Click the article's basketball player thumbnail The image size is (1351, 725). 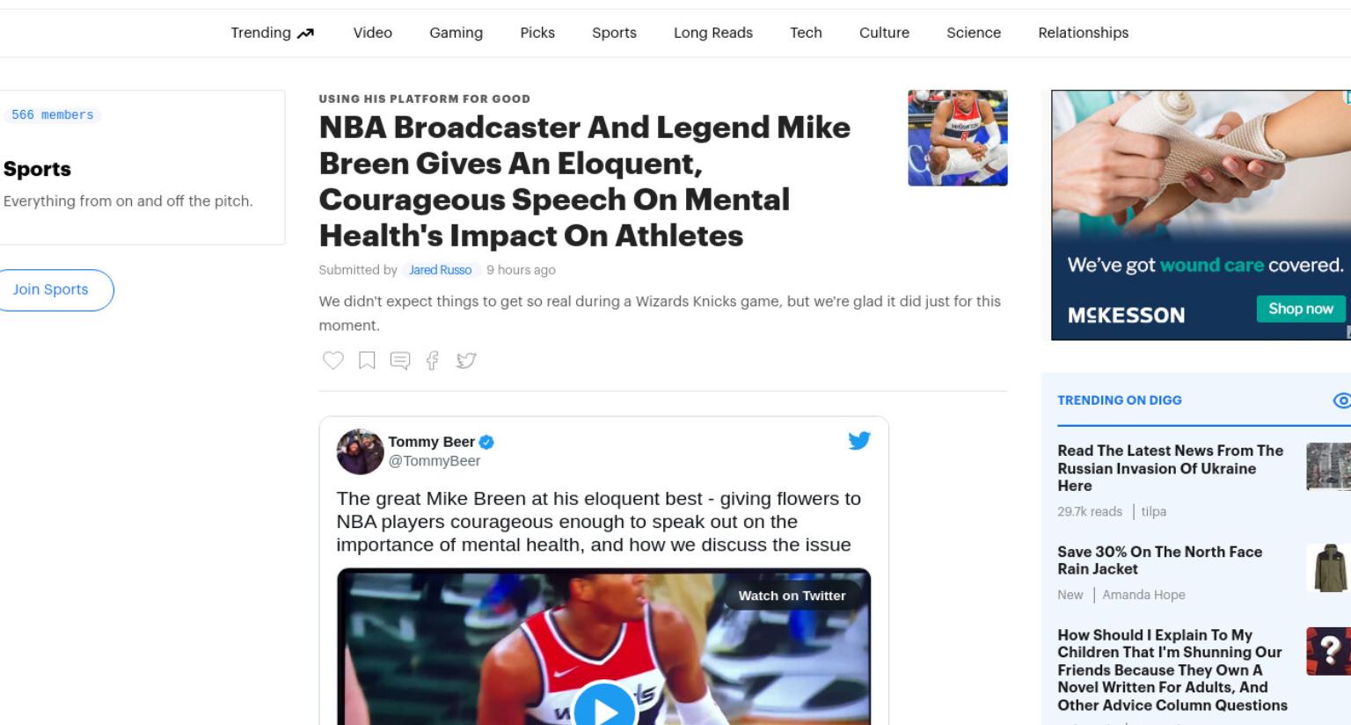click(957, 137)
